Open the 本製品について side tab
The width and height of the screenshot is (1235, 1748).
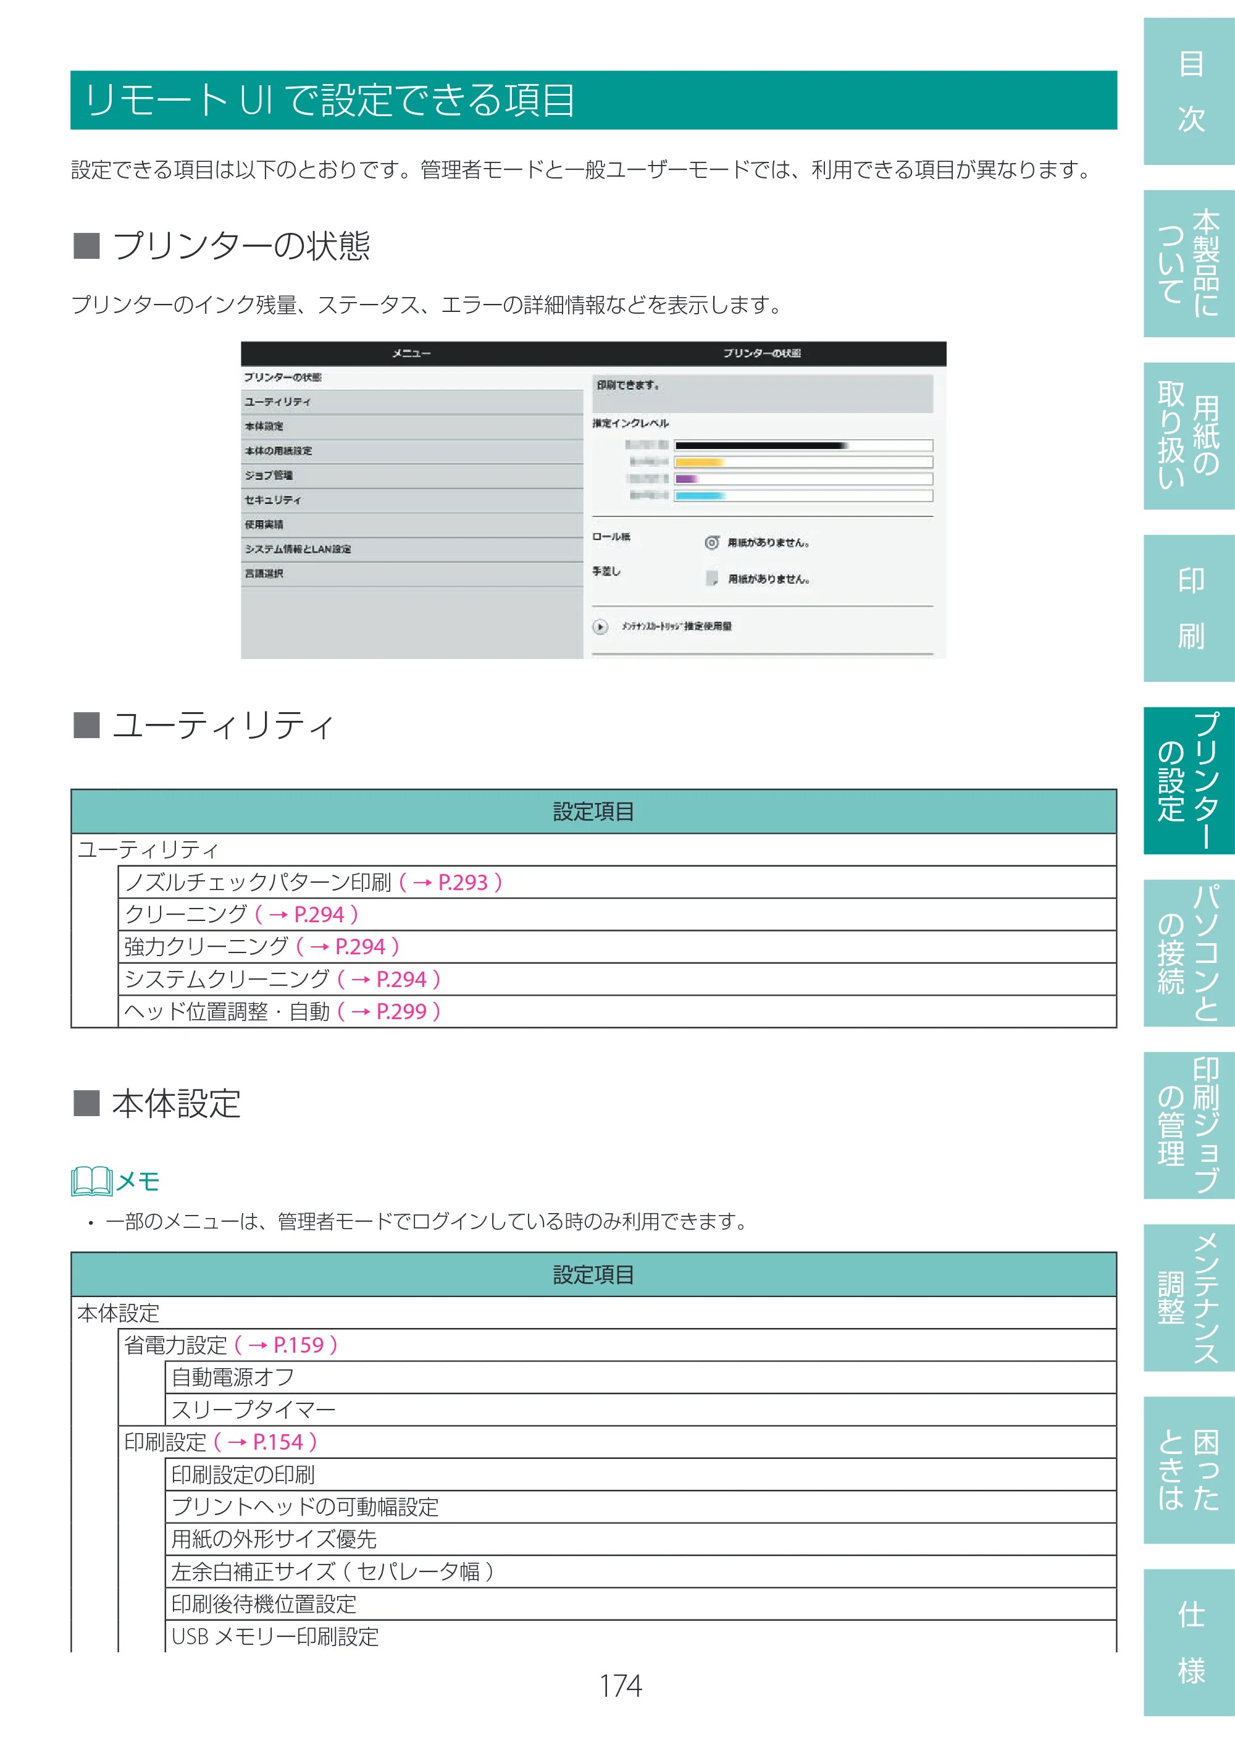(x=1189, y=263)
